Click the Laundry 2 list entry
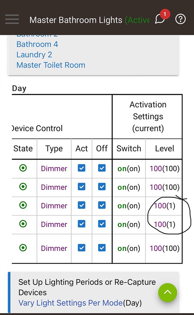The height and width of the screenshot is (315, 194). [x=34, y=54]
